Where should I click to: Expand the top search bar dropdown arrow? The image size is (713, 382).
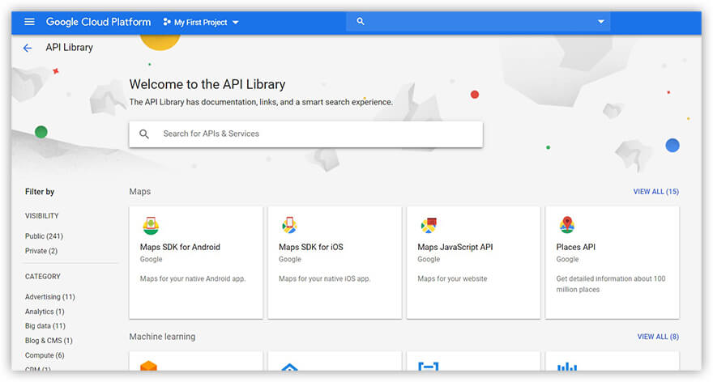click(600, 22)
